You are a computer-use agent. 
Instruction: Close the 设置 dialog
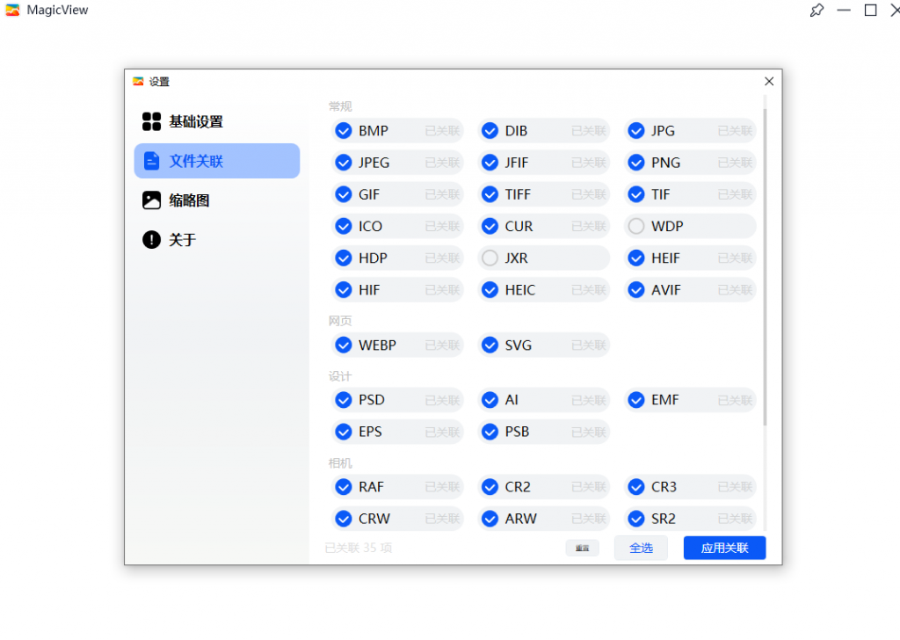pos(769,81)
